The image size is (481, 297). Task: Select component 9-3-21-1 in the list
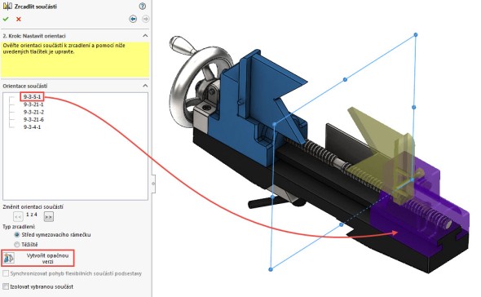(x=33, y=104)
